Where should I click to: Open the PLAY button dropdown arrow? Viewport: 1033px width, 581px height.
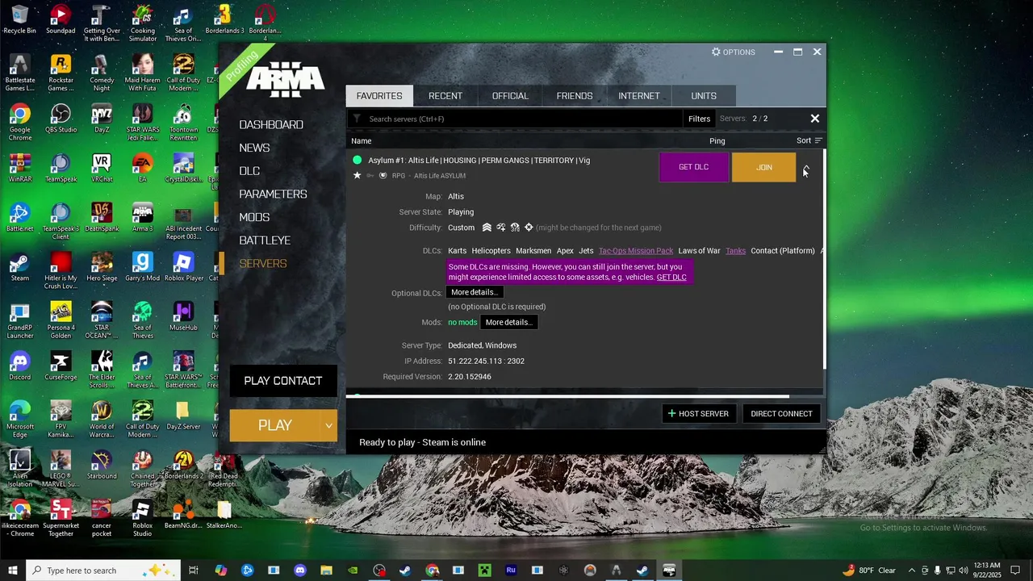coord(328,425)
